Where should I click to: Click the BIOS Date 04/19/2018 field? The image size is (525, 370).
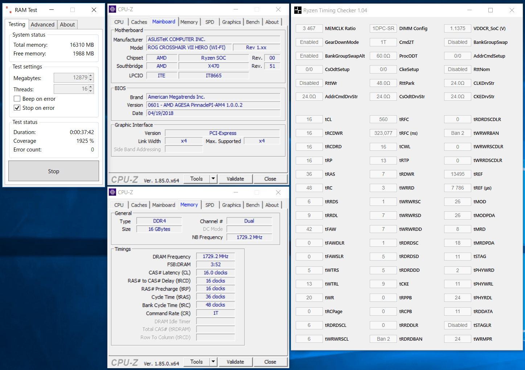tap(213, 113)
